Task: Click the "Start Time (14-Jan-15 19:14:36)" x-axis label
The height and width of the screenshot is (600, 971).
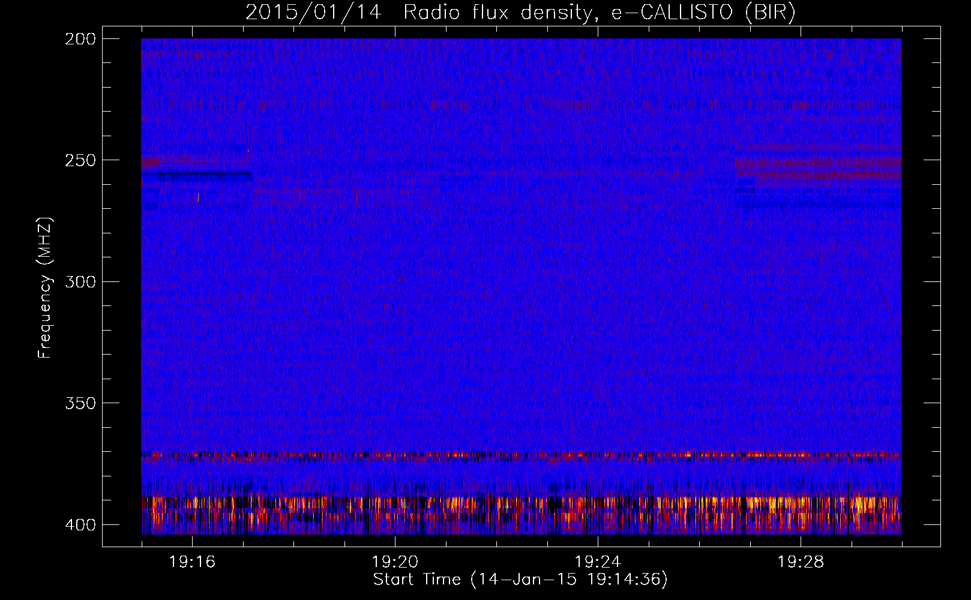Action: 520,580
